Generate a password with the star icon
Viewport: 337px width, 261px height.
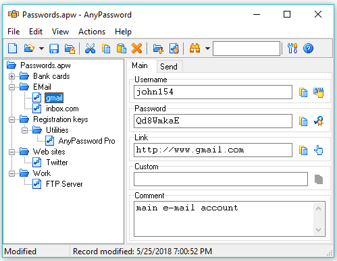pos(319,121)
